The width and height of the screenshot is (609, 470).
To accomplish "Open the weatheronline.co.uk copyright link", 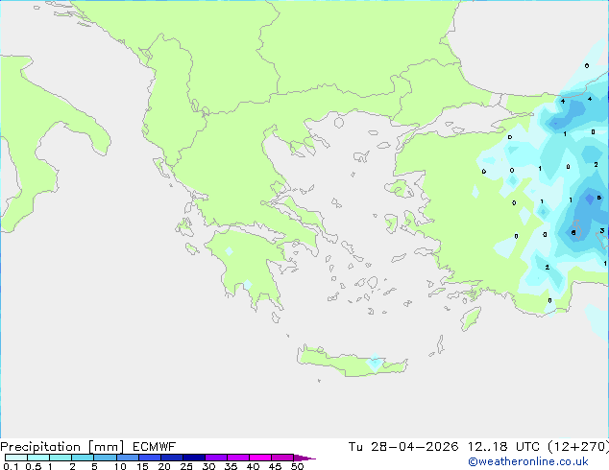I will click(x=528, y=461).
